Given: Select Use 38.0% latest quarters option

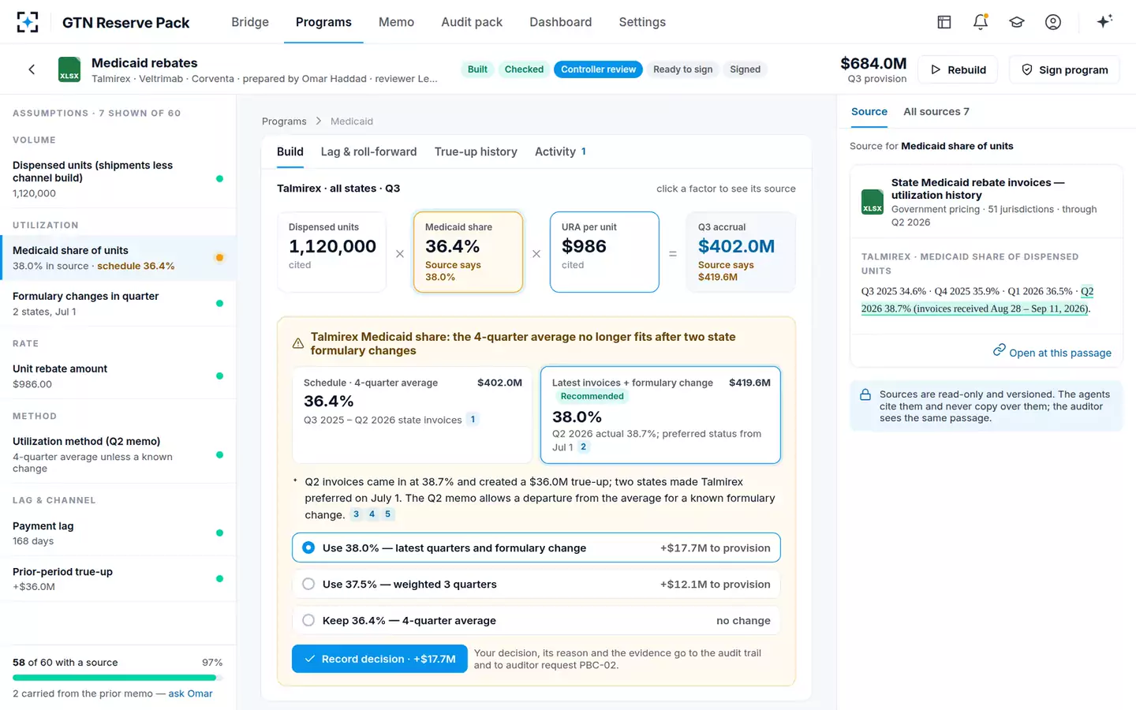Looking at the screenshot, I should tap(536, 548).
